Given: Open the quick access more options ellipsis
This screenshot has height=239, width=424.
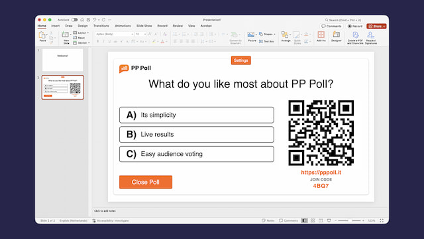Looking at the screenshot, I should click(109, 20).
